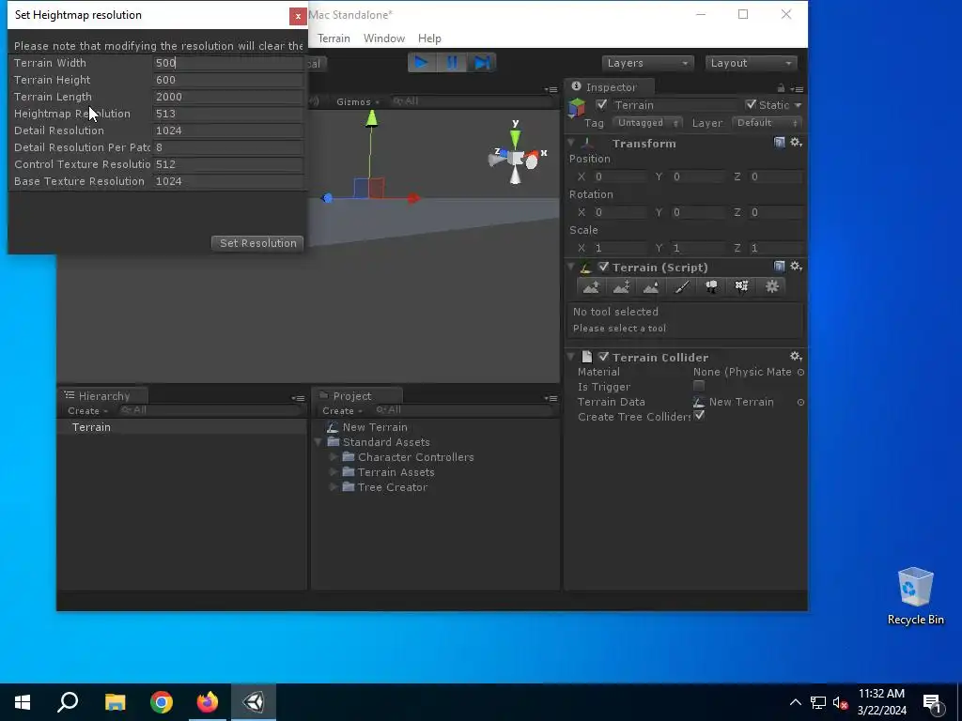Expand the Terrain Assets folder
The image size is (962, 721).
334,472
